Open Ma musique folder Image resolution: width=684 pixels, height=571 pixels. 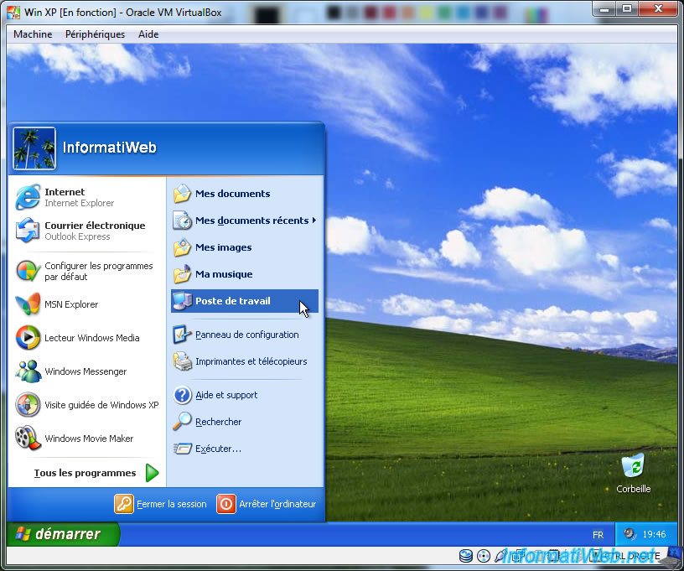pos(245,274)
